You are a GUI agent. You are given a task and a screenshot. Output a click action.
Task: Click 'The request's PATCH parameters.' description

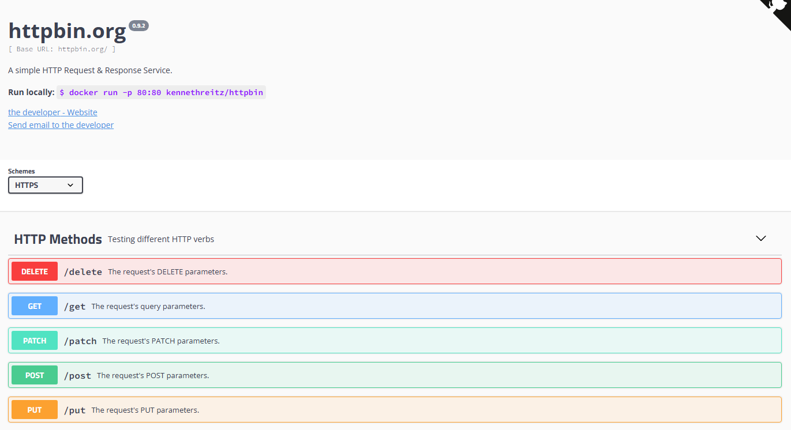[161, 341]
